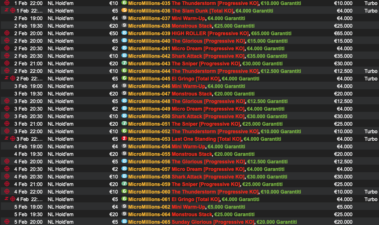Click red 2-seat badge on MicroMillions-053 Last One Standing
379x225 pixels.
tap(124, 138)
